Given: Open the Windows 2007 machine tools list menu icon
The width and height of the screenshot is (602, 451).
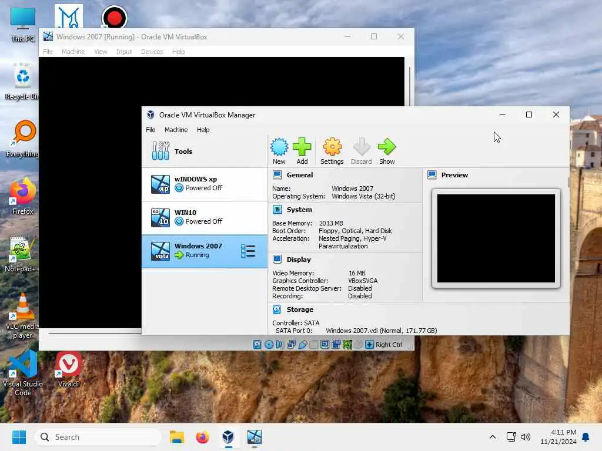Looking at the screenshot, I should tap(248, 251).
